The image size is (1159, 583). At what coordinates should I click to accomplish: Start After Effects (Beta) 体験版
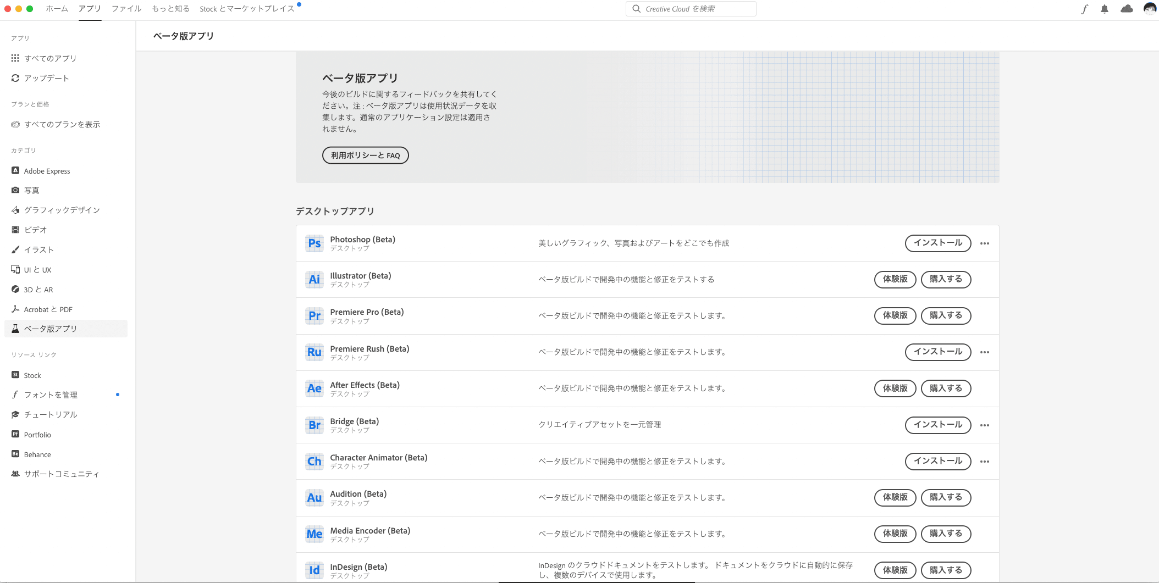[x=895, y=388]
